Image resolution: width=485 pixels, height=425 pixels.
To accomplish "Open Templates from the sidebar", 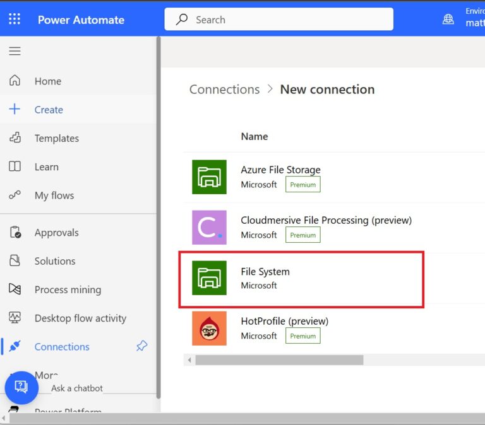I will pos(56,138).
